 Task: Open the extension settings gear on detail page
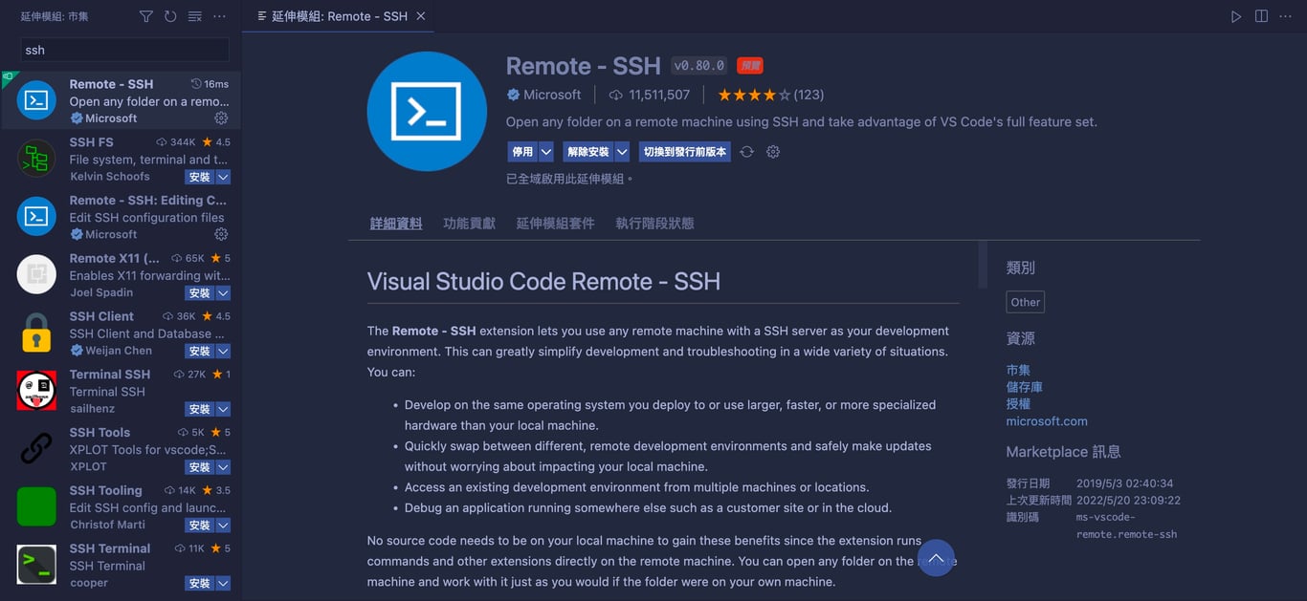coord(772,151)
